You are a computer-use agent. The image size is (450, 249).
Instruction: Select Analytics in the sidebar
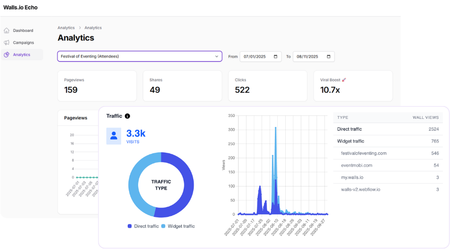point(21,54)
